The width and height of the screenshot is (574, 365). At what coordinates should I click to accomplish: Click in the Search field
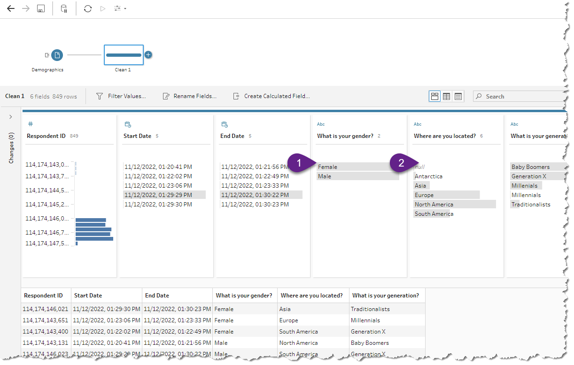(x=519, y=96)
